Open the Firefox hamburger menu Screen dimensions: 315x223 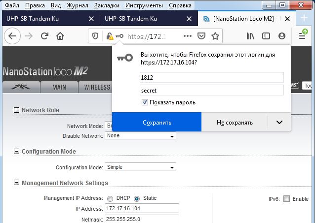[302, 36]
